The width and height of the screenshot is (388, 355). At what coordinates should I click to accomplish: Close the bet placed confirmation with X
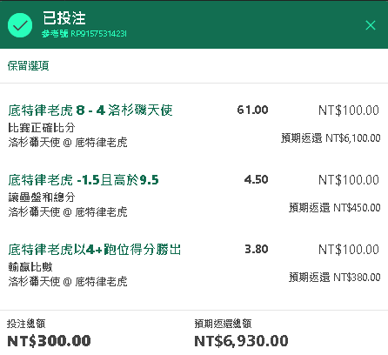[371, 25]
